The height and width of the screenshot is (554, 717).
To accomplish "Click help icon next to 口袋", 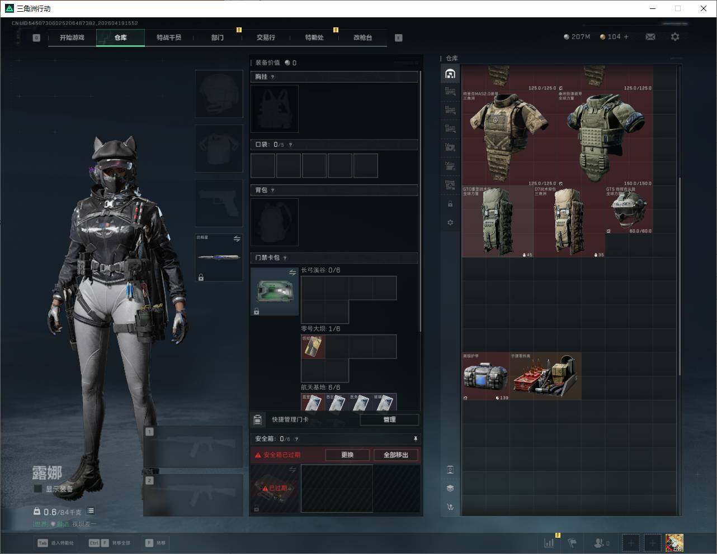I will (290, 145).
